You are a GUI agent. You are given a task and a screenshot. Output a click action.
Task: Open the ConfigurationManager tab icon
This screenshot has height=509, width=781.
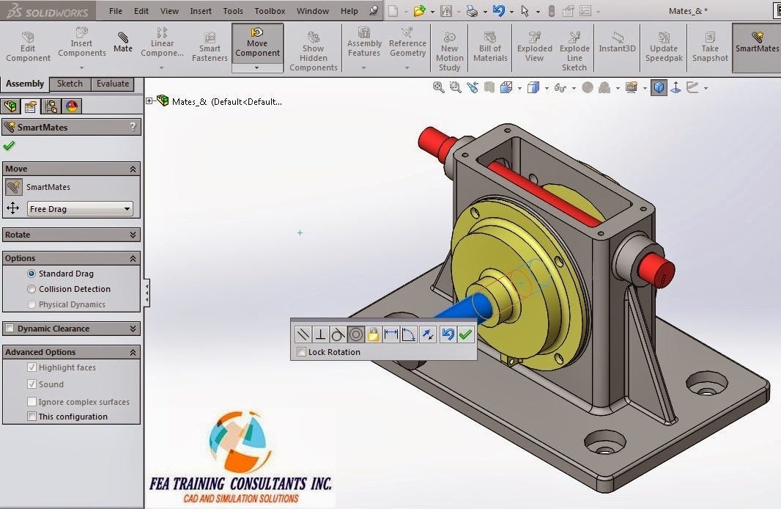pyautogui.click(x=51, y=106)
